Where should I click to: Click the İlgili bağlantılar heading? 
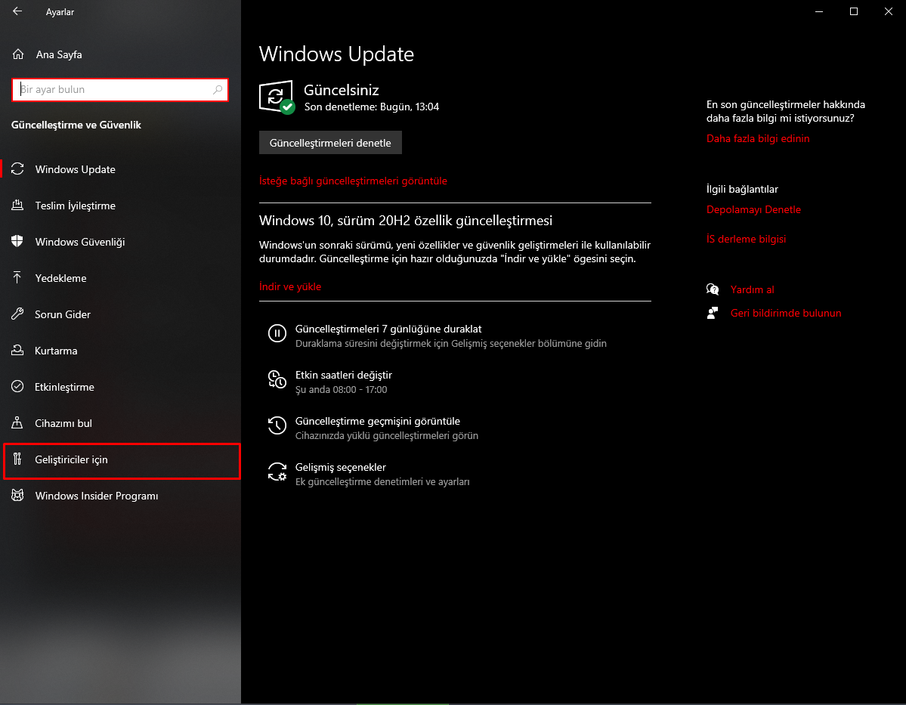pyautogui.click(x=742, y=189)
